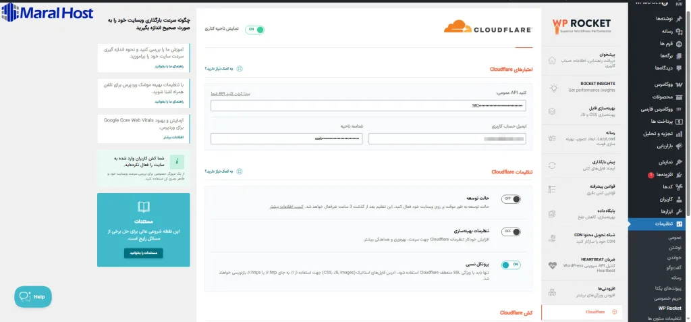Screen dimensions: 691x322
Task: Click به کمک نیاز دارید؟ beside اعتبارهای Cloudflare
Action: pos(219,69)
